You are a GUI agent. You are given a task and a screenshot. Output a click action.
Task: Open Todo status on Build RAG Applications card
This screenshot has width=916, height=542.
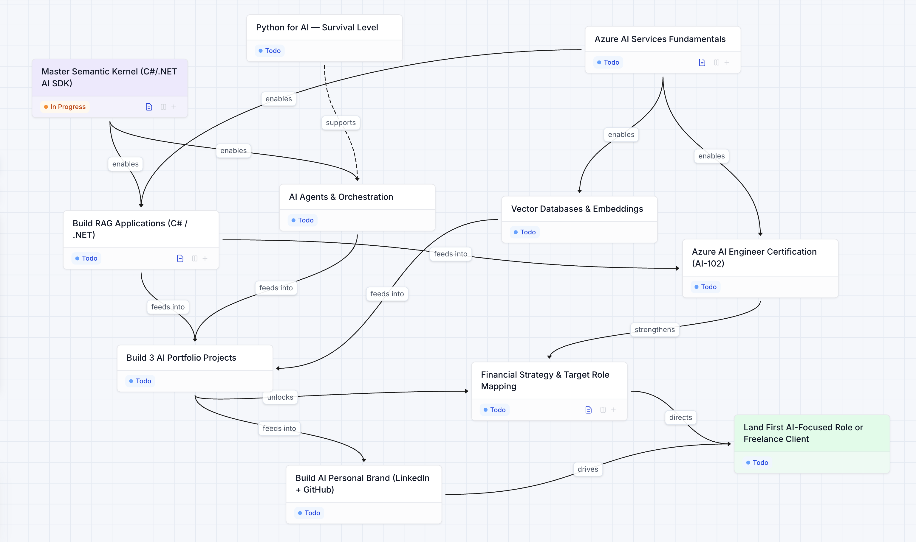(86, 258)
